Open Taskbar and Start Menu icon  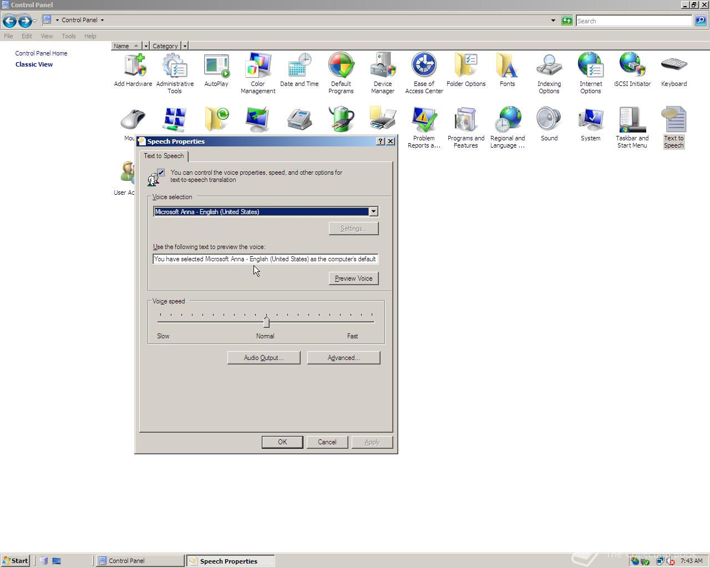pos(632,128)
